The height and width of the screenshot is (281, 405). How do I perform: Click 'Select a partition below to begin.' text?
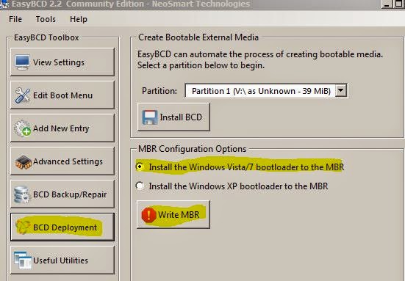(x=201, y=65)
